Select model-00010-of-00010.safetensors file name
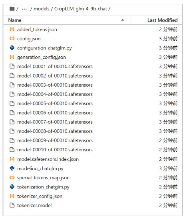 [x=55, y=150]
